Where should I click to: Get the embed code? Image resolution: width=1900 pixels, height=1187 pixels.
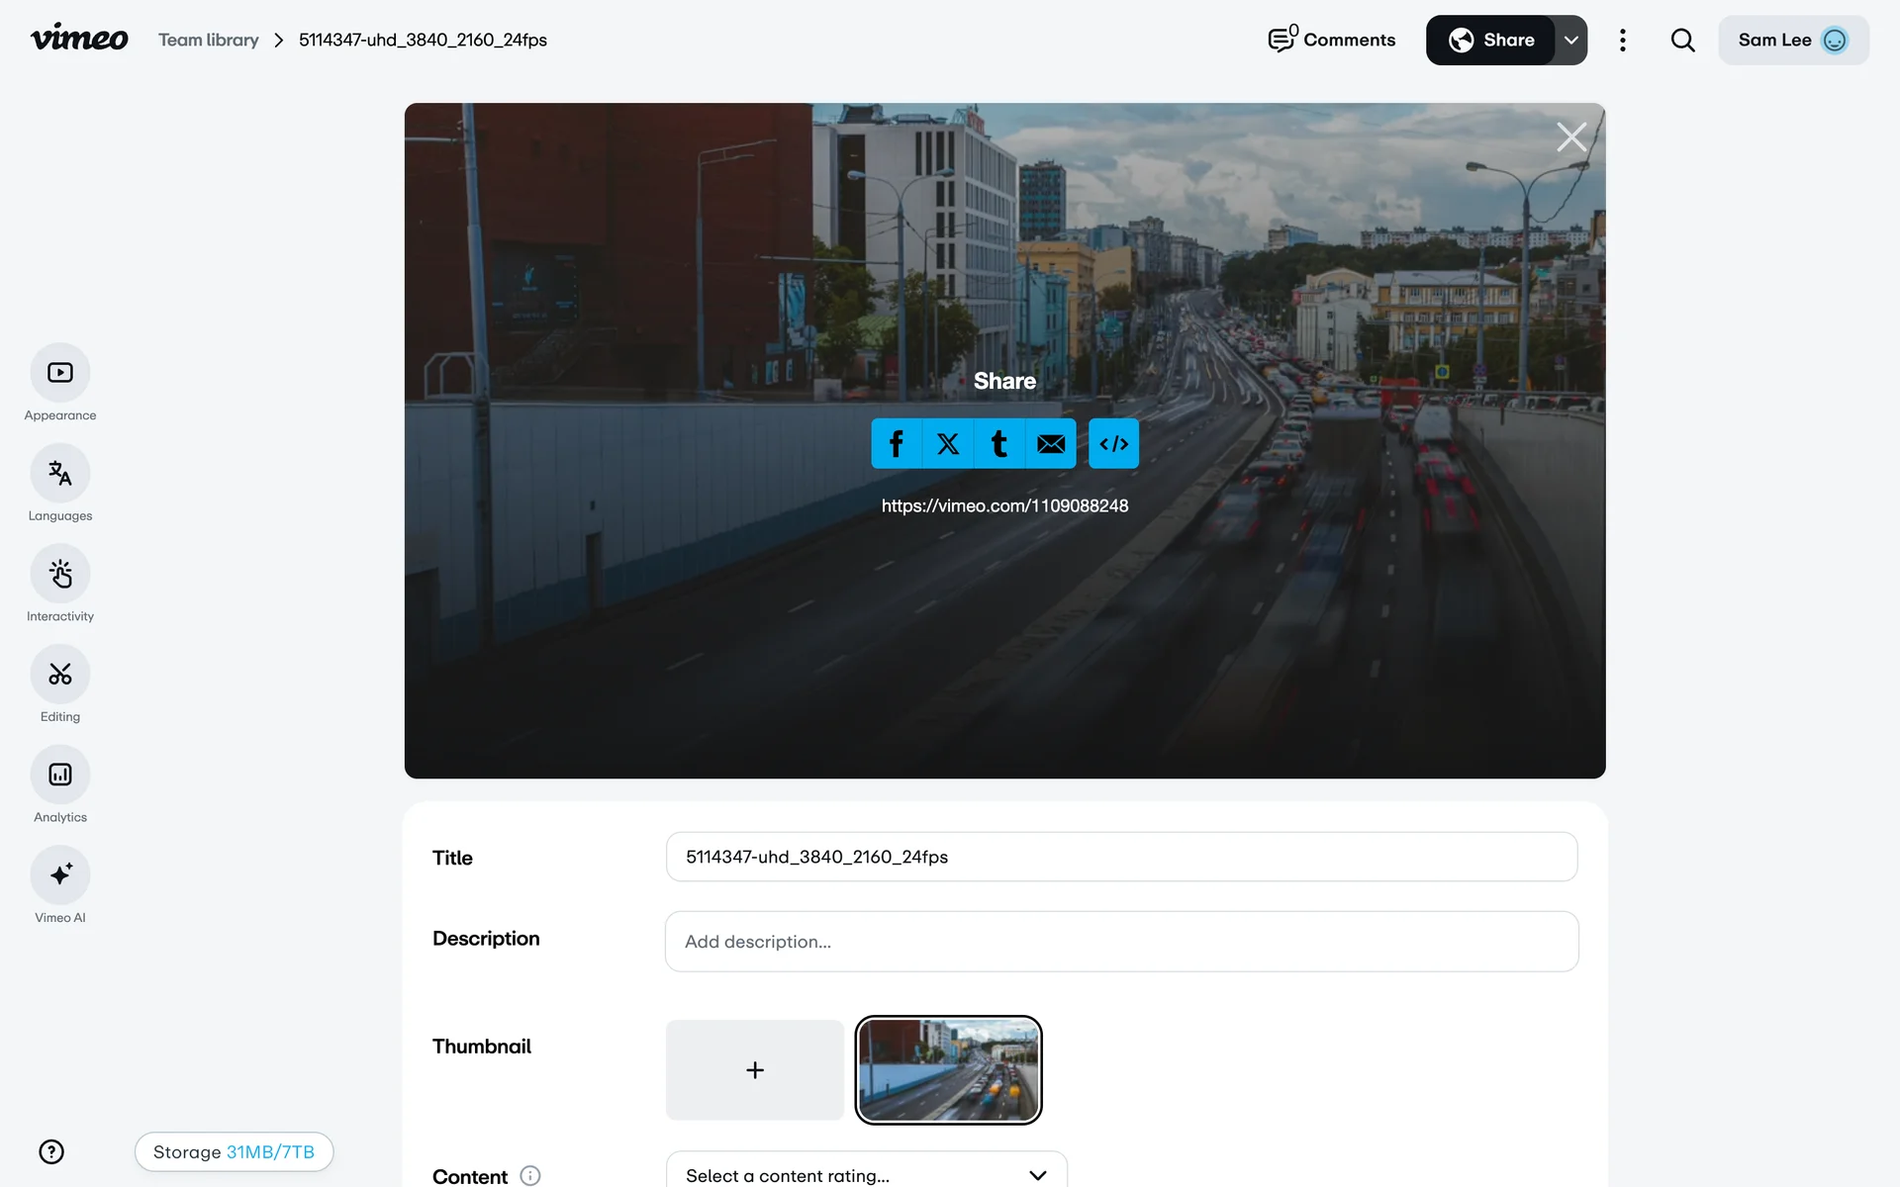point(1113,444)
